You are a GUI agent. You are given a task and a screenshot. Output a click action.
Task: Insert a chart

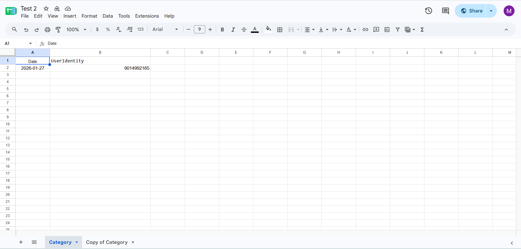[x=387, y=30]
